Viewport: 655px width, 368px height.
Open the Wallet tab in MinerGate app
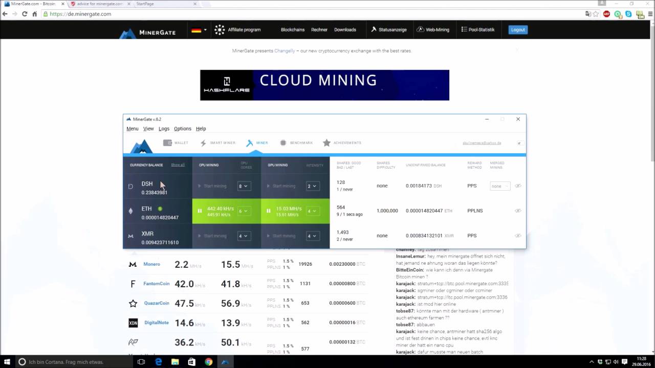pyautogui.click(x=176, y=143)
